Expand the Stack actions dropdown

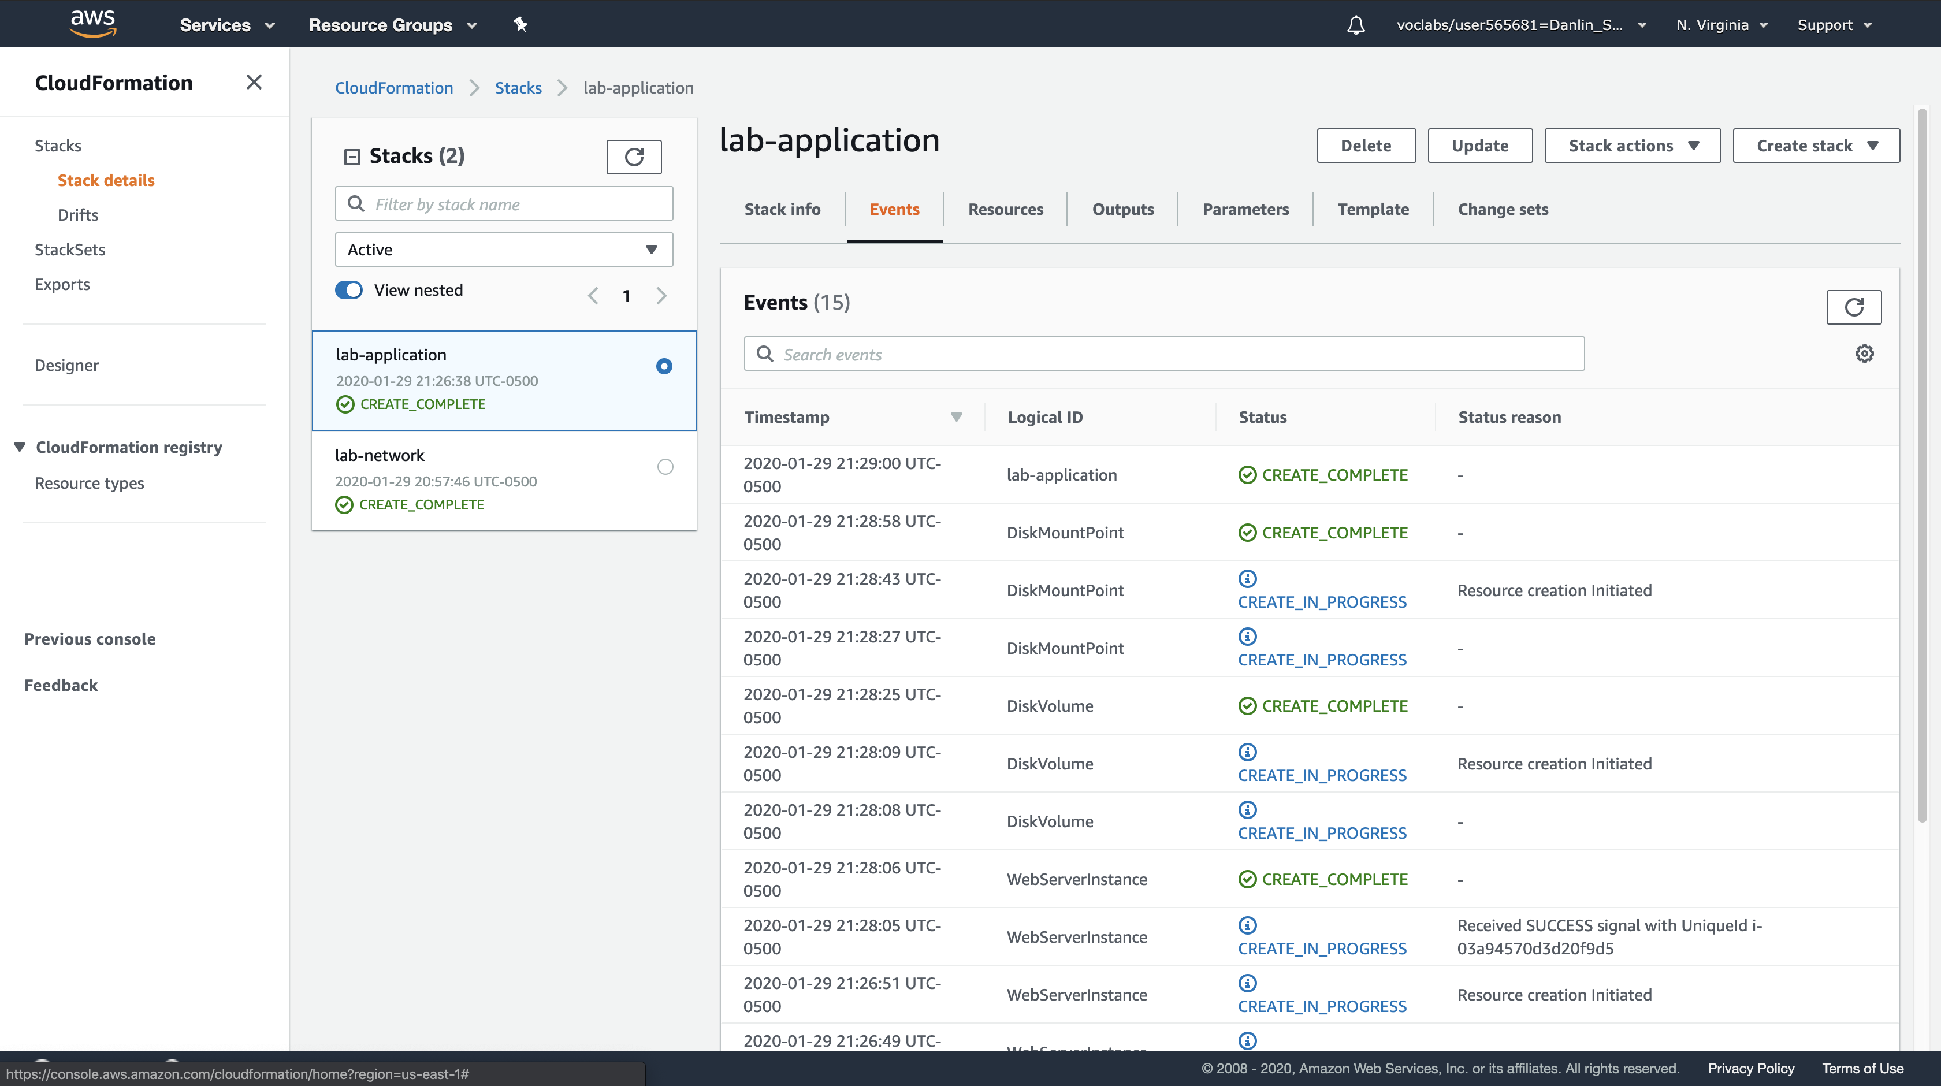(x=1632, y=146)
